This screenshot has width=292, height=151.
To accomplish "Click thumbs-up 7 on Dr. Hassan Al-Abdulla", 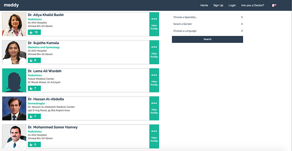I will [x=34, y=117].
